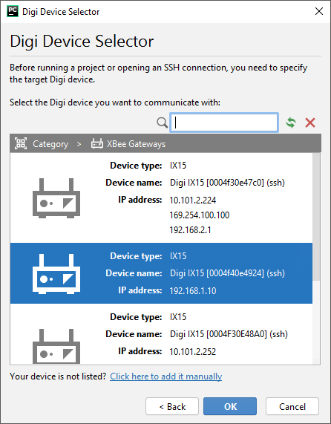Viewport: 331px width, 424px height.
Task: Click IP address 192.168.2.1
Action: tap(190, 230)
